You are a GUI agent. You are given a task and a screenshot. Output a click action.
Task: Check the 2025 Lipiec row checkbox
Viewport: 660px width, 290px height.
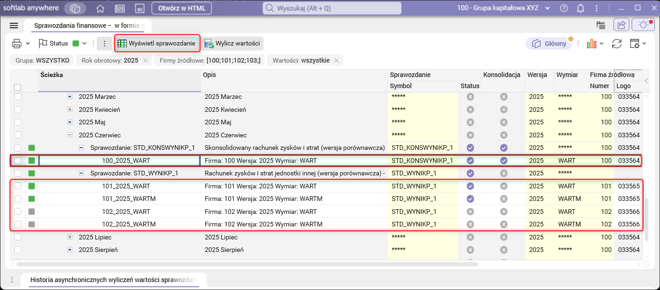tap(18, 237)
